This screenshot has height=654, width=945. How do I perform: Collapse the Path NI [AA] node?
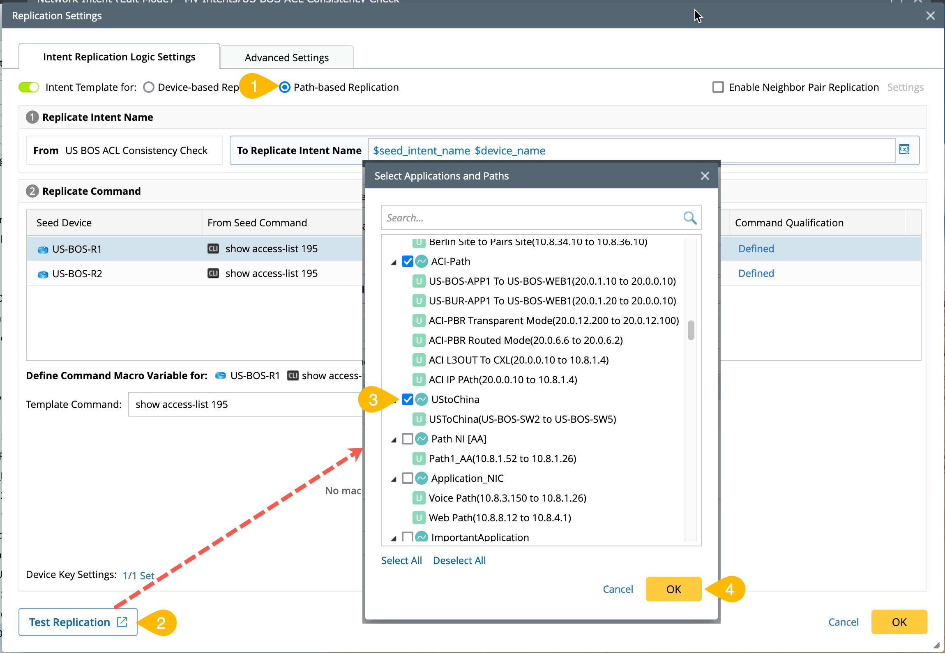click(394, 440)
